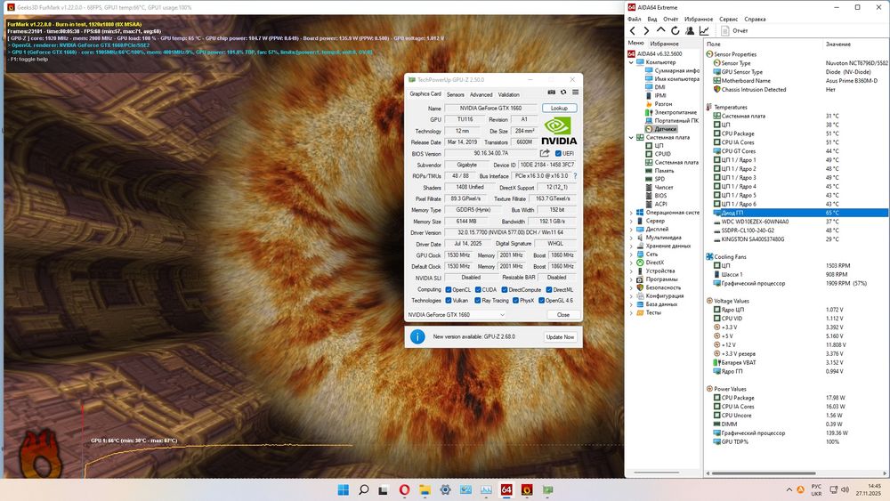Click info icon in GPU-Z update bar
This screenshot has height=501, width=890.
click(417, 336)
